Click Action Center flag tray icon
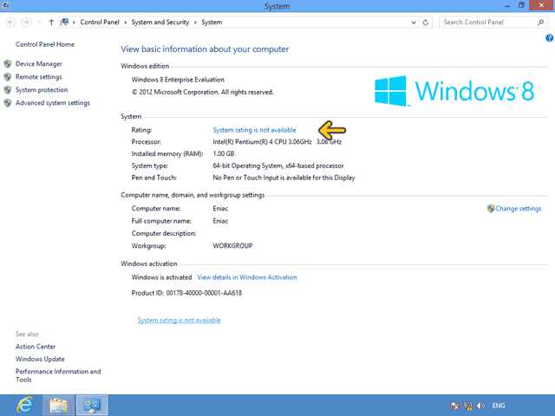Image resolution: width=555 pixels, height=416 pixels. click(x=454, y=406)
